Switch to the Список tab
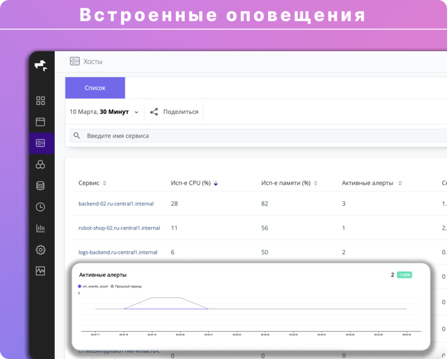 point(95,88)
